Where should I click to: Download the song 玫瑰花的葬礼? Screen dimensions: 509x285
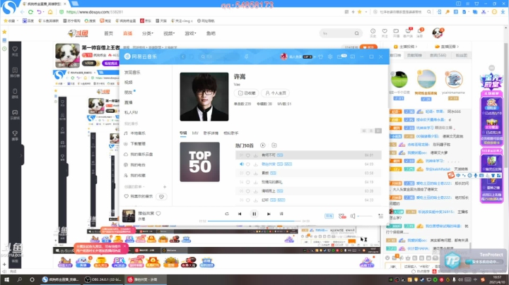coord(256,182)
